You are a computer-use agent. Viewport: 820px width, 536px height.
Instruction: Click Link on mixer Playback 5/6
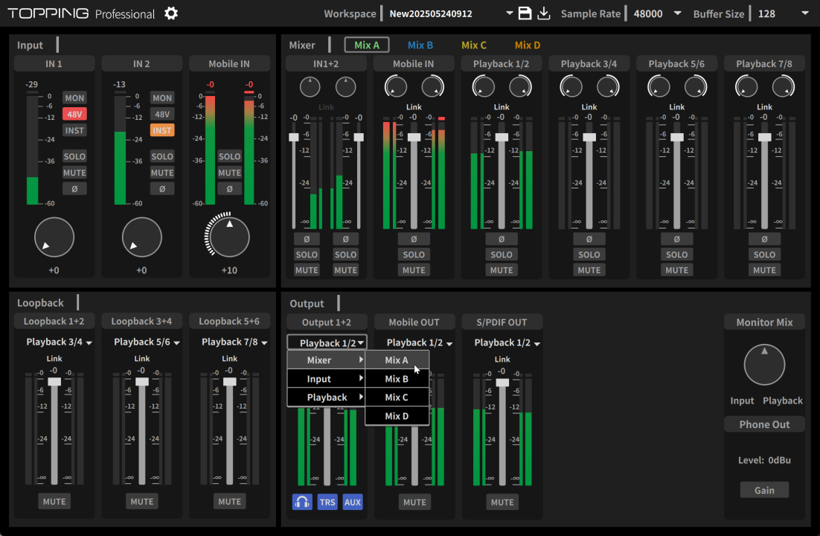click(676, 106)
